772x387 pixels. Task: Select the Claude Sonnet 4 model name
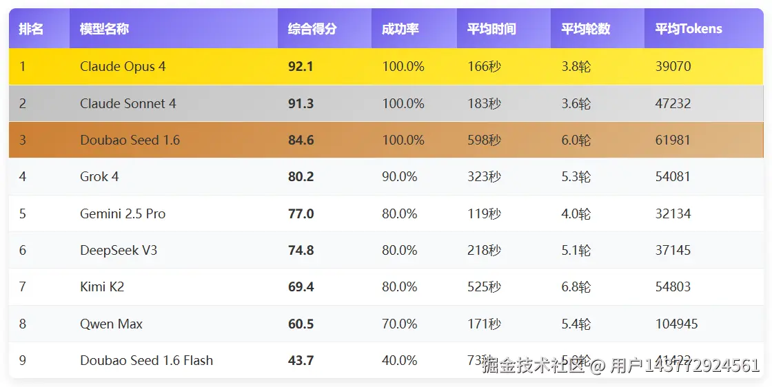(x=128, y=104)
